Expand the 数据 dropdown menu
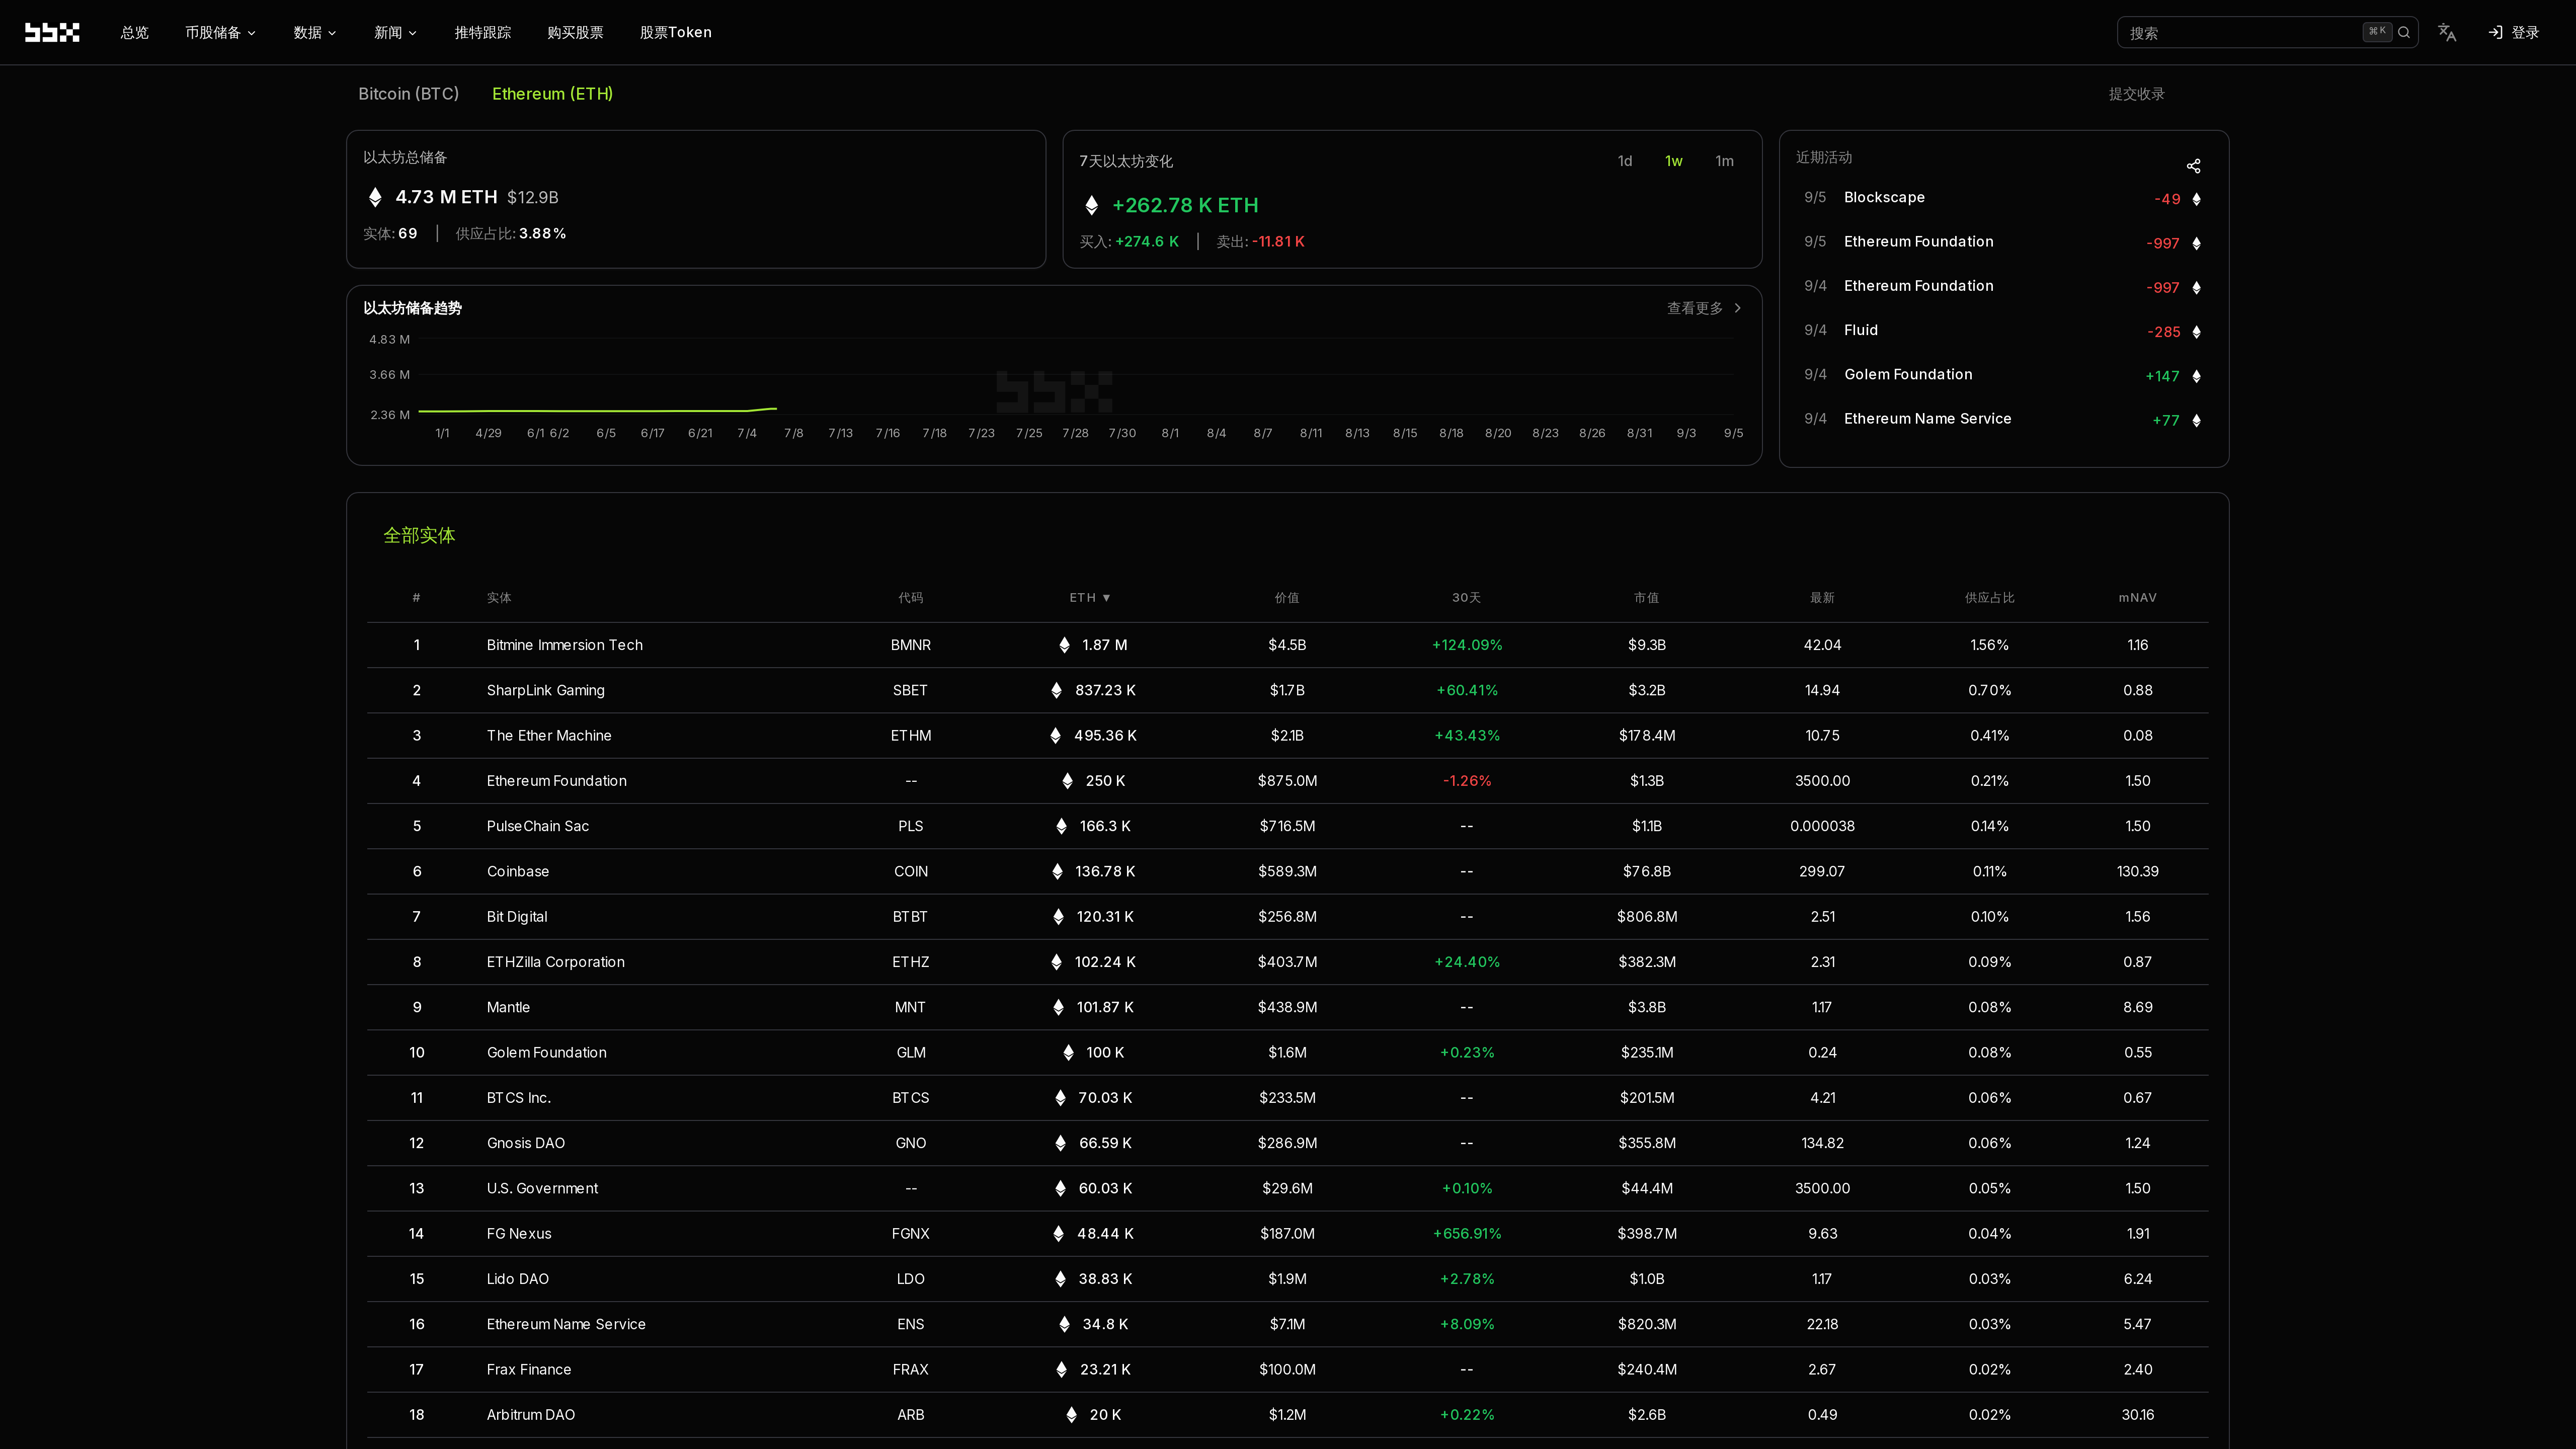The height and width of the screenshot is (1449, 2576). 315,32
